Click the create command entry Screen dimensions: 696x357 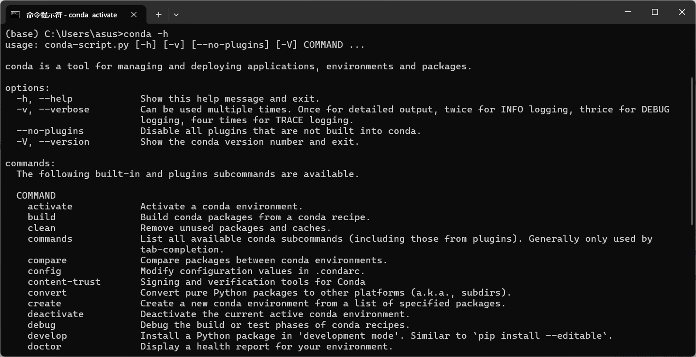click(x=44, y=303)
